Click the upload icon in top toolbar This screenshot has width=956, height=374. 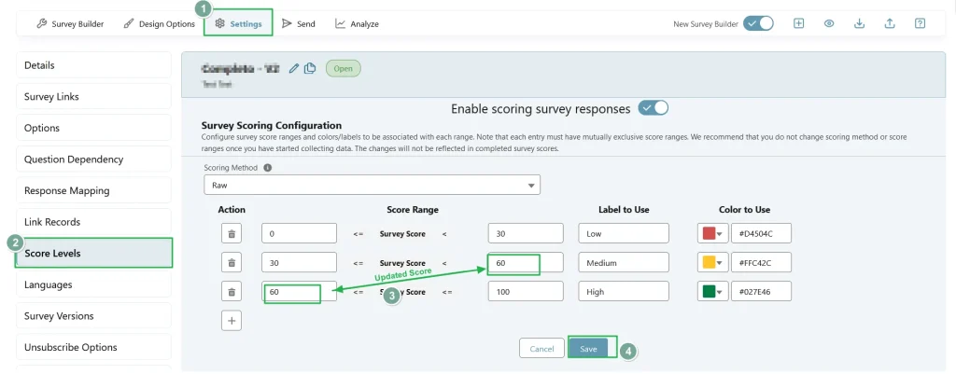890,23
